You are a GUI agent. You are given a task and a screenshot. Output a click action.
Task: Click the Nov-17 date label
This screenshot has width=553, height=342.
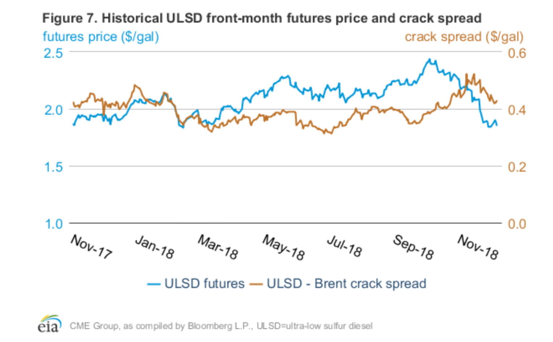pos(92,247)
